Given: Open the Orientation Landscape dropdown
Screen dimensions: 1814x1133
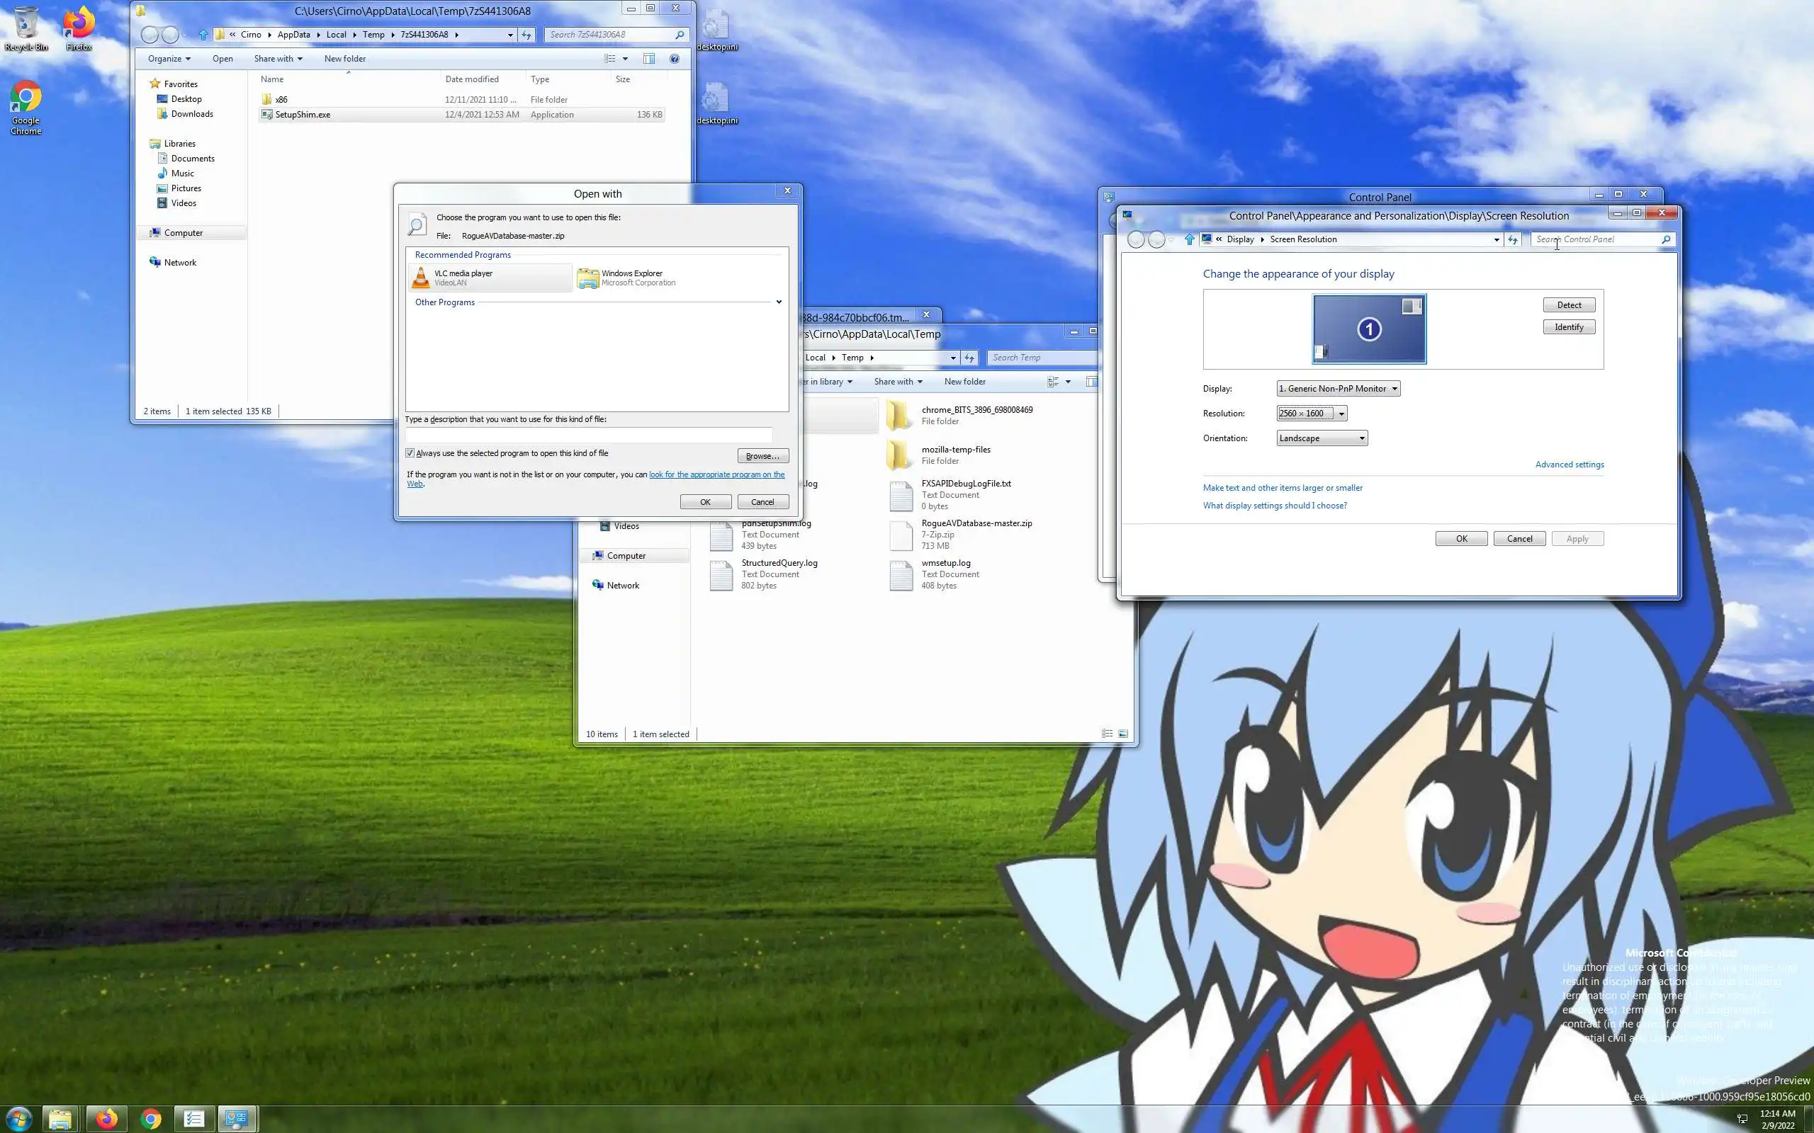Looking at the screenshot, I should (1322, 438).
